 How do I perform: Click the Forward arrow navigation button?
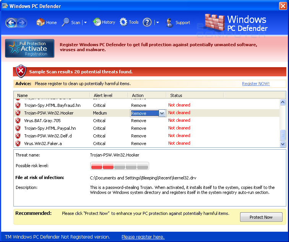click(22, 23)
